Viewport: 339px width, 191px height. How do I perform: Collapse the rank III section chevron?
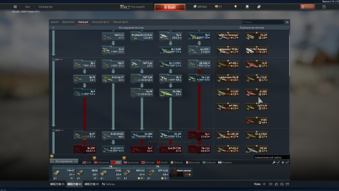[x=62, y=130]
